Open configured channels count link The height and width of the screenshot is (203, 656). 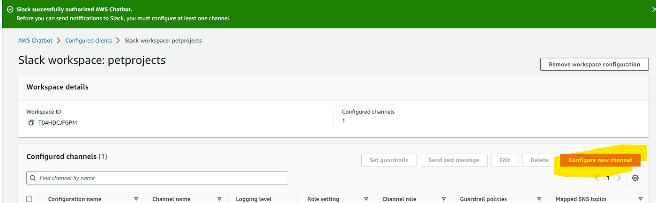click(x=343, y=120)
